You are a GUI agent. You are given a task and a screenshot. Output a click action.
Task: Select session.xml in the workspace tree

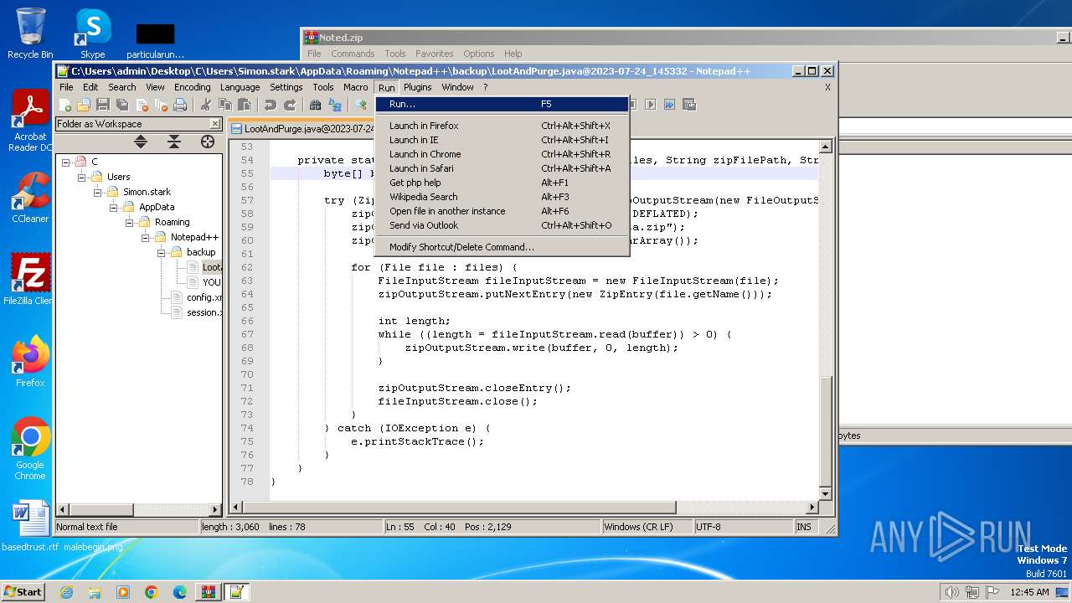[204, 312]
